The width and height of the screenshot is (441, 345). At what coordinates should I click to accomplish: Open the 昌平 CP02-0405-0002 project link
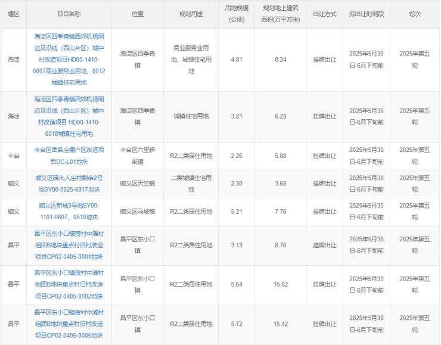(70, 284)
